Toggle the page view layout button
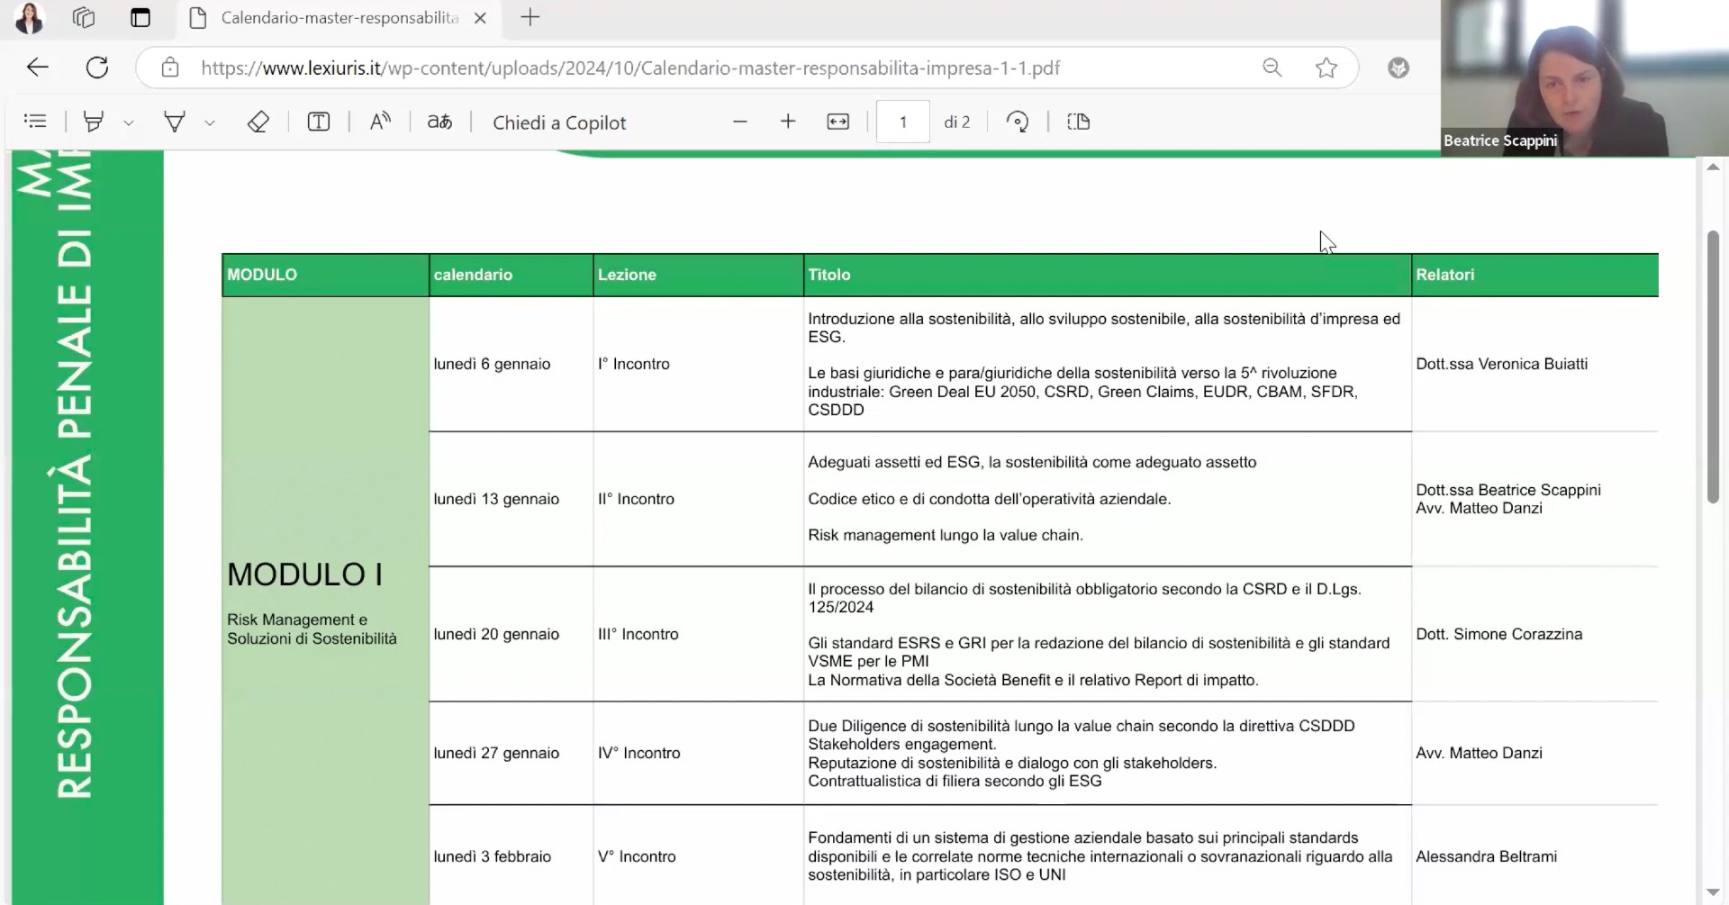 coord(1078,122)
